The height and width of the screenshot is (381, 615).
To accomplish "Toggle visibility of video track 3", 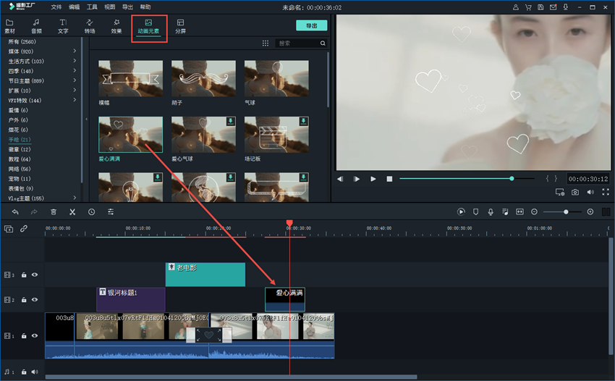I will point(34,275).
